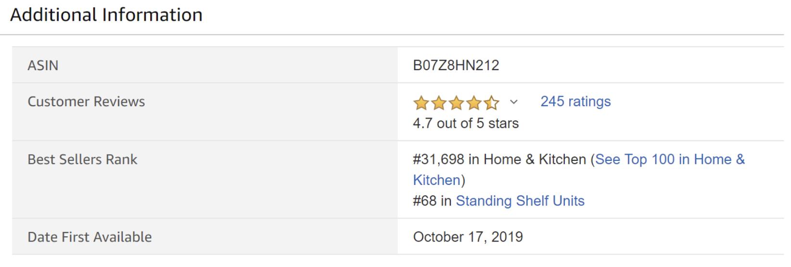Screen dimensions: 791x267
Task: Click the Date First Available label
Action: pos(89,237)
